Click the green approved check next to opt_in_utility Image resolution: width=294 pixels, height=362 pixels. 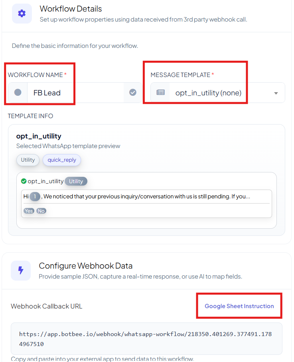tap(24, 181)
